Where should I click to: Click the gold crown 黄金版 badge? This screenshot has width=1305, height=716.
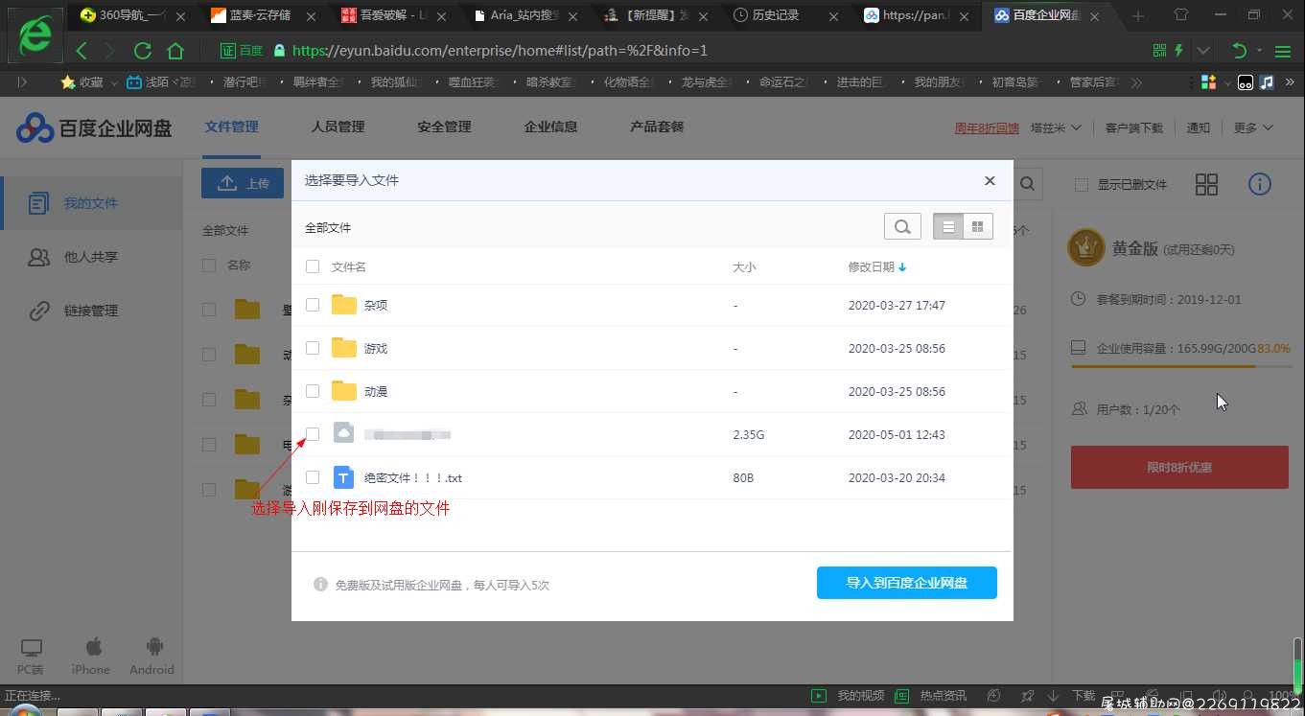click(x=1086, y=247)
